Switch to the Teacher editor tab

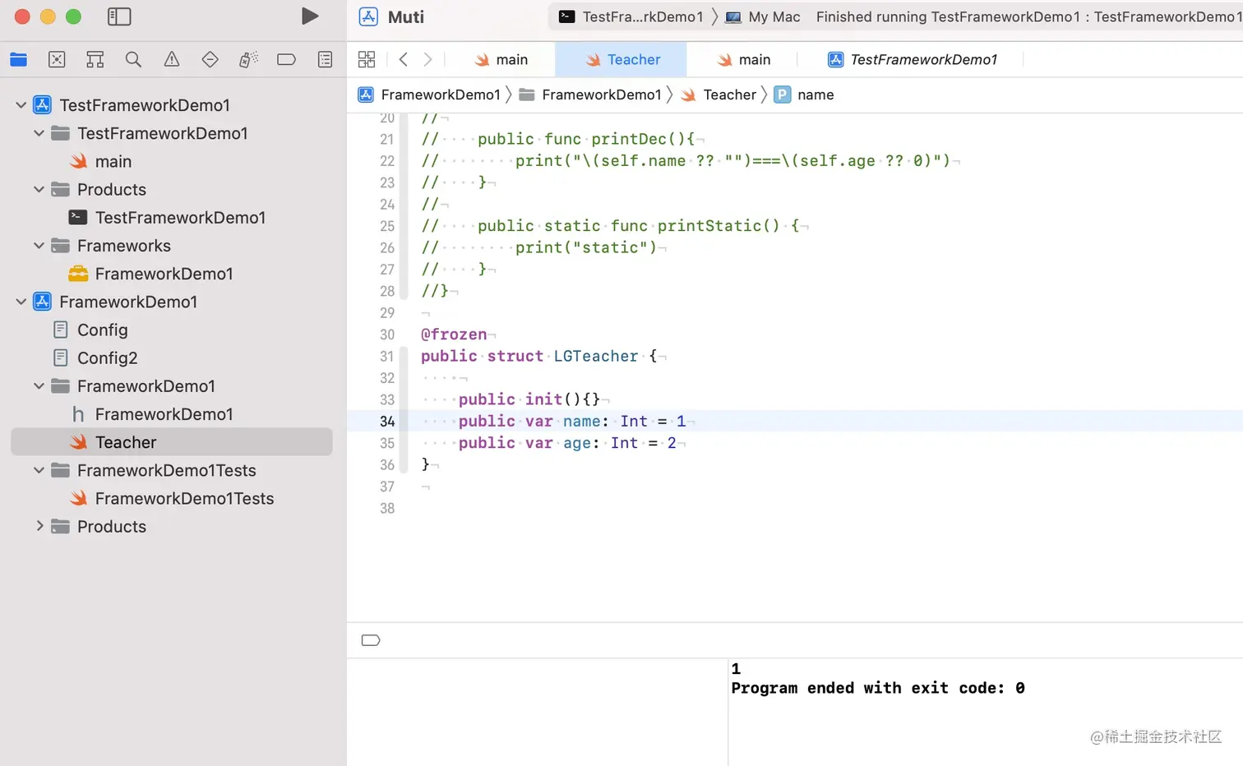pos(622,59)
